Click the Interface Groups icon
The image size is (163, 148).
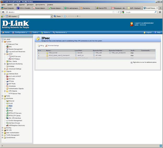(7, 123)
